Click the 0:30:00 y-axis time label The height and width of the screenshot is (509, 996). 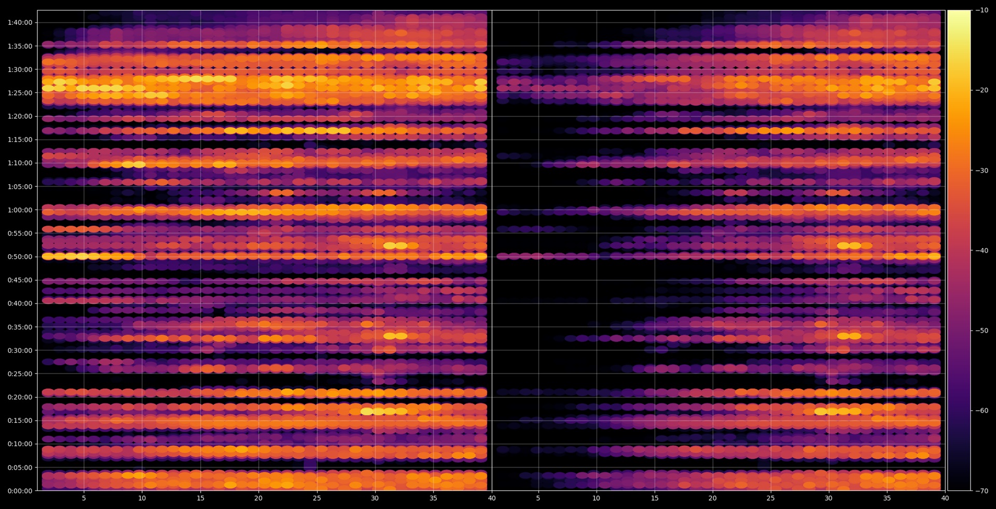(x=20, y=351)
